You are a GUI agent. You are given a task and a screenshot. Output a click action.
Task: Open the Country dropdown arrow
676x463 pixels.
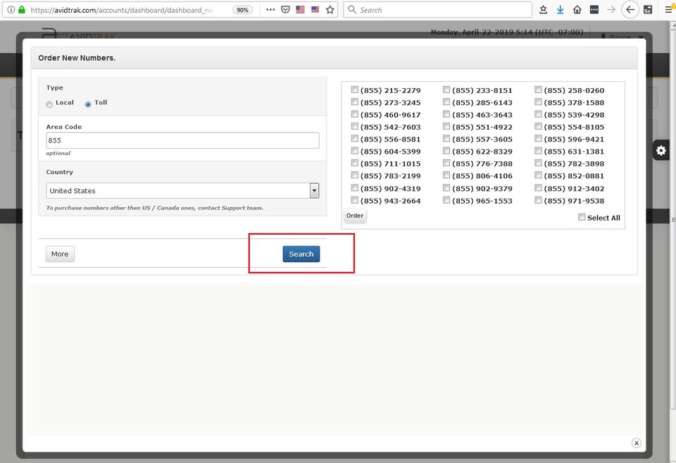314,190
